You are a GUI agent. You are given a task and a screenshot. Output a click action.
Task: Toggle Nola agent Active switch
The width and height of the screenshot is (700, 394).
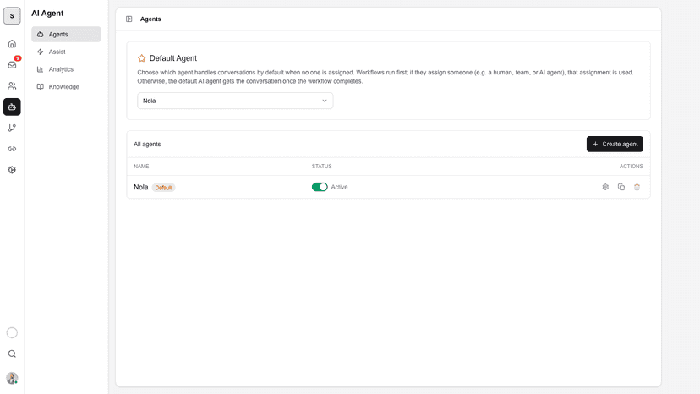point(320,187)
